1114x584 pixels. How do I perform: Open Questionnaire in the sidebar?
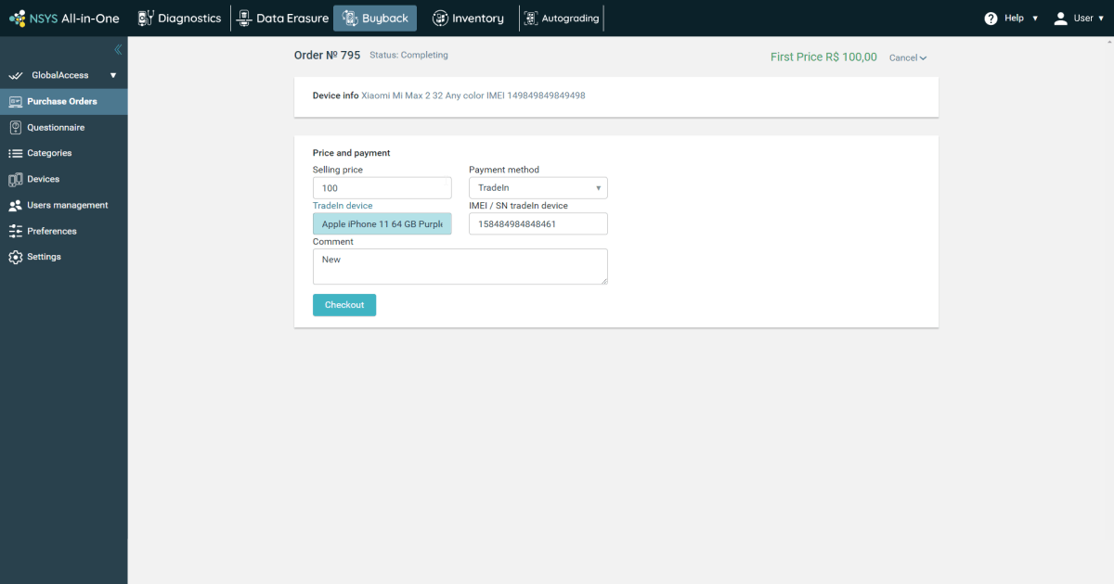[64, 128]
